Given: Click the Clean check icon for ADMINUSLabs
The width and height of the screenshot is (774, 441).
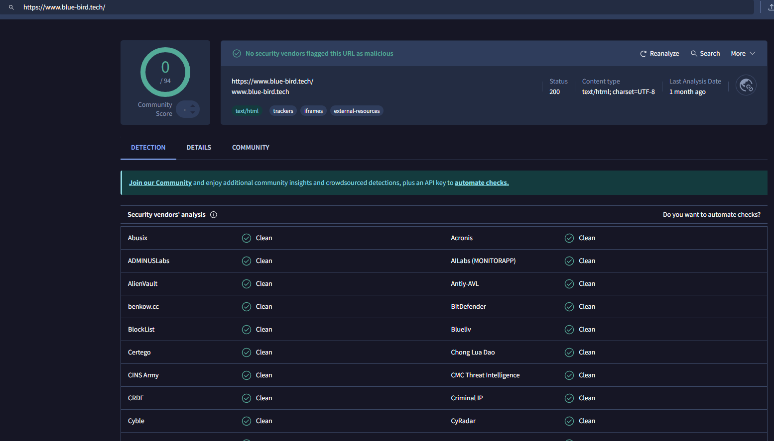Looking at the screenshot, I should point(247,261).
